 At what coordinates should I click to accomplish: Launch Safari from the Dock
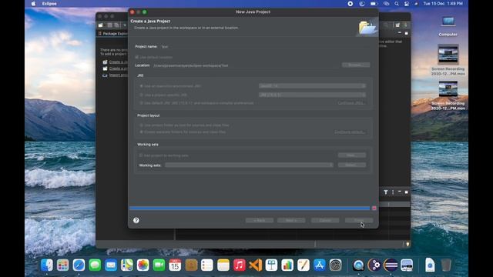(x=79, y=265)
